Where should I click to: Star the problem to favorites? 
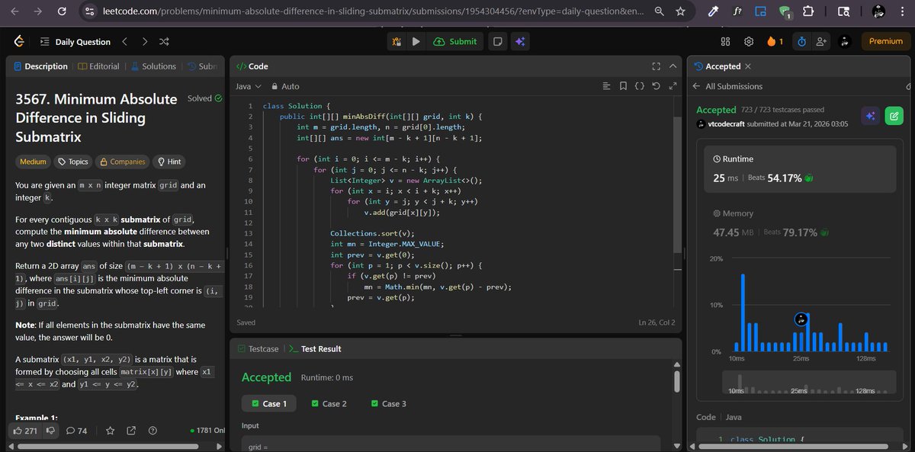(110, 431)
